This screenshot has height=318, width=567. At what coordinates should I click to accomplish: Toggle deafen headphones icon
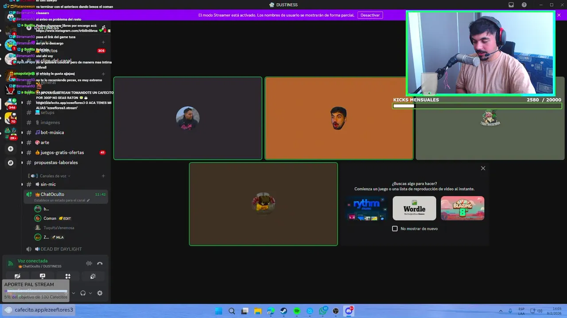83,293
